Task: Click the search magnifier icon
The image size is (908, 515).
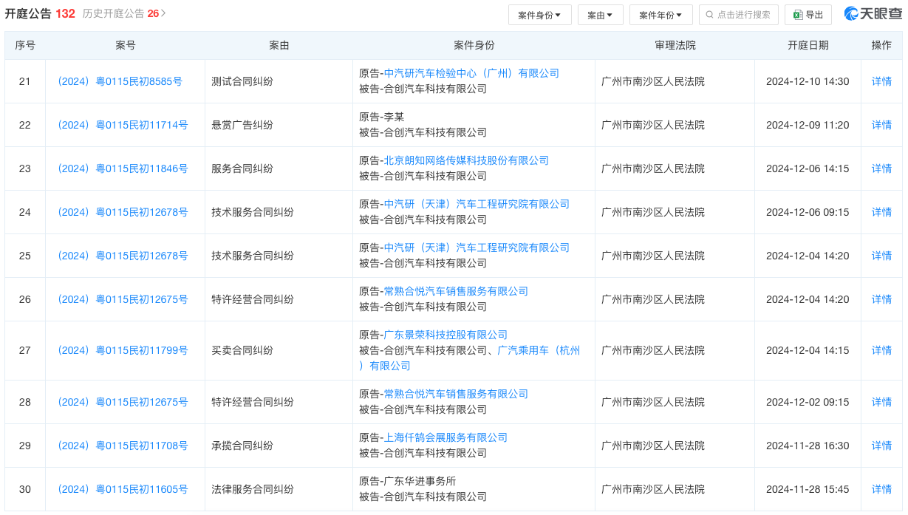Action: (x=709, y=15)
